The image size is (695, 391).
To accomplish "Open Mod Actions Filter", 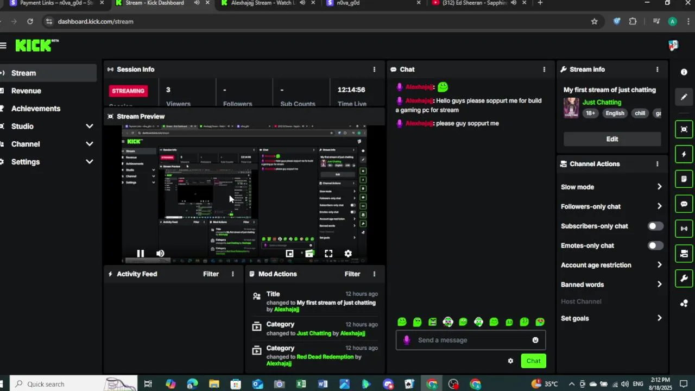I will pyautogui.click(x=352, y=274).
